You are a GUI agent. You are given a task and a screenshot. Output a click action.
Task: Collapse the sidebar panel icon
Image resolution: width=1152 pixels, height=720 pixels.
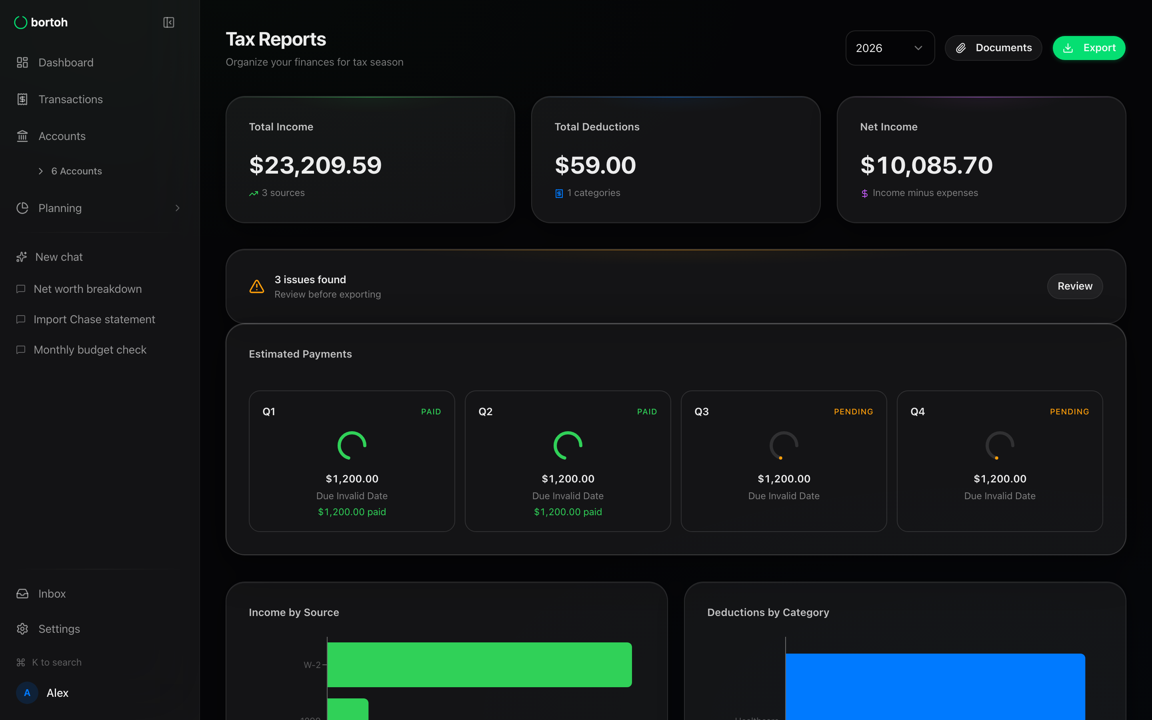pyautogui.click(x=168, y=22)
